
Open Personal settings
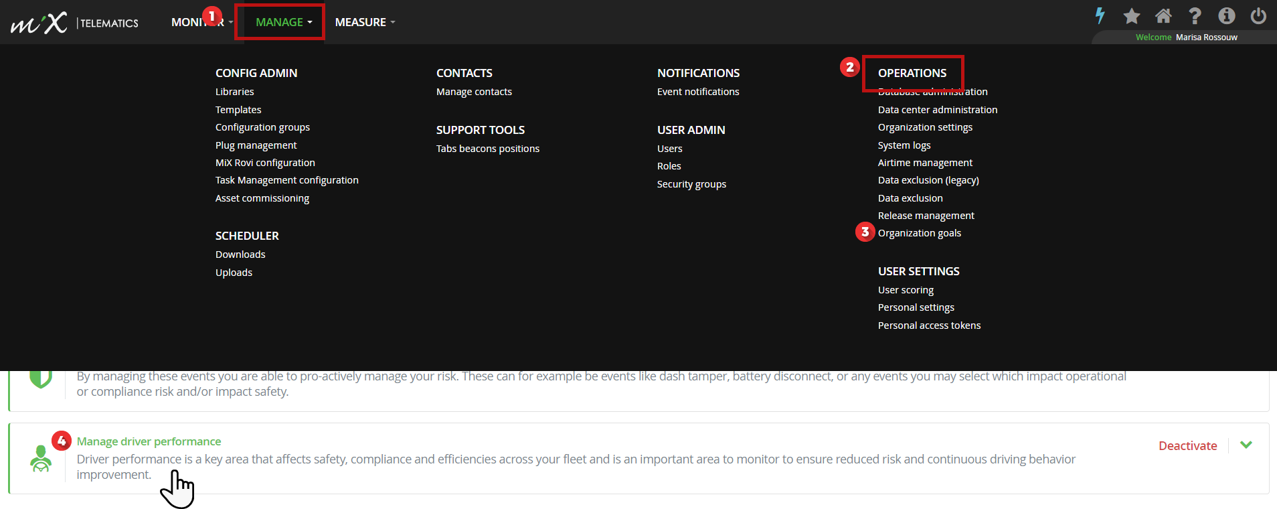click(x=916, y=307)
